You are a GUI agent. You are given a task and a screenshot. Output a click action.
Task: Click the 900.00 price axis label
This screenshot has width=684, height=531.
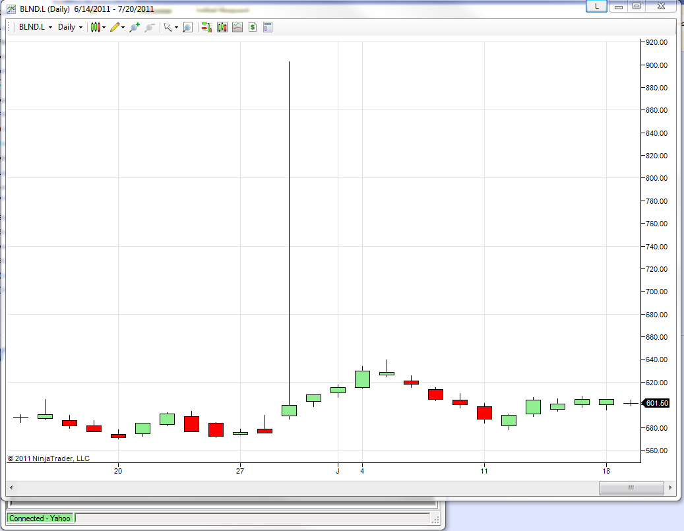pyautogui.click(x=656, y=65)
